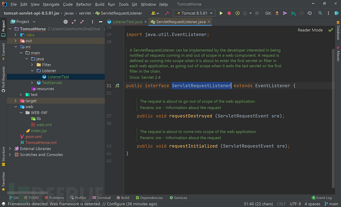
Task: Collapse the Listener package
Action: click(x=32, y=71)
